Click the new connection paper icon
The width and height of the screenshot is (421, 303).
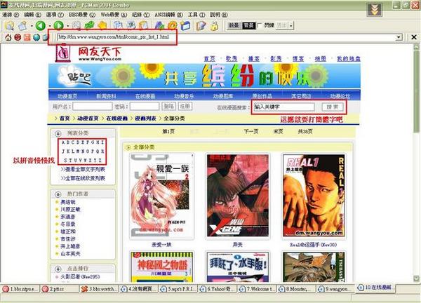click(23, 25)
